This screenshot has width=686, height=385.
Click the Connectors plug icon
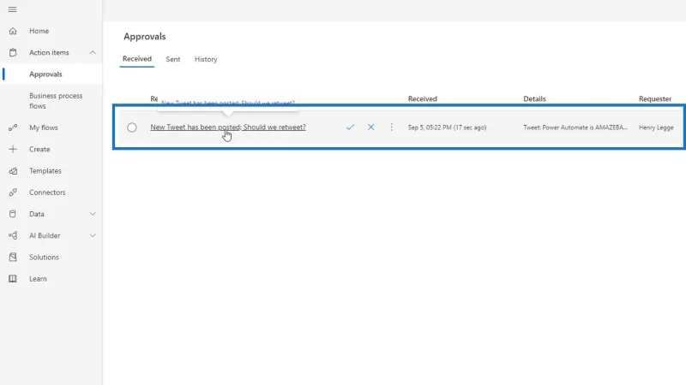pyautogui.click(x=13, y=192)
